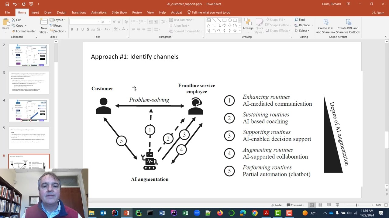389x218 pixels.
Task: Select slide 4 thumbnail
Action: tap(29, 110)
